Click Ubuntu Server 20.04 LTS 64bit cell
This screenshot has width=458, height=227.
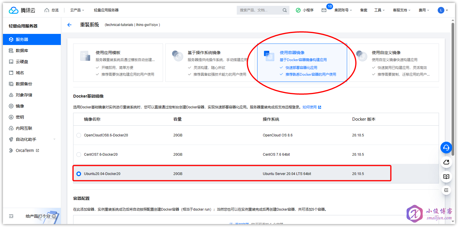[x=287, y=174]
